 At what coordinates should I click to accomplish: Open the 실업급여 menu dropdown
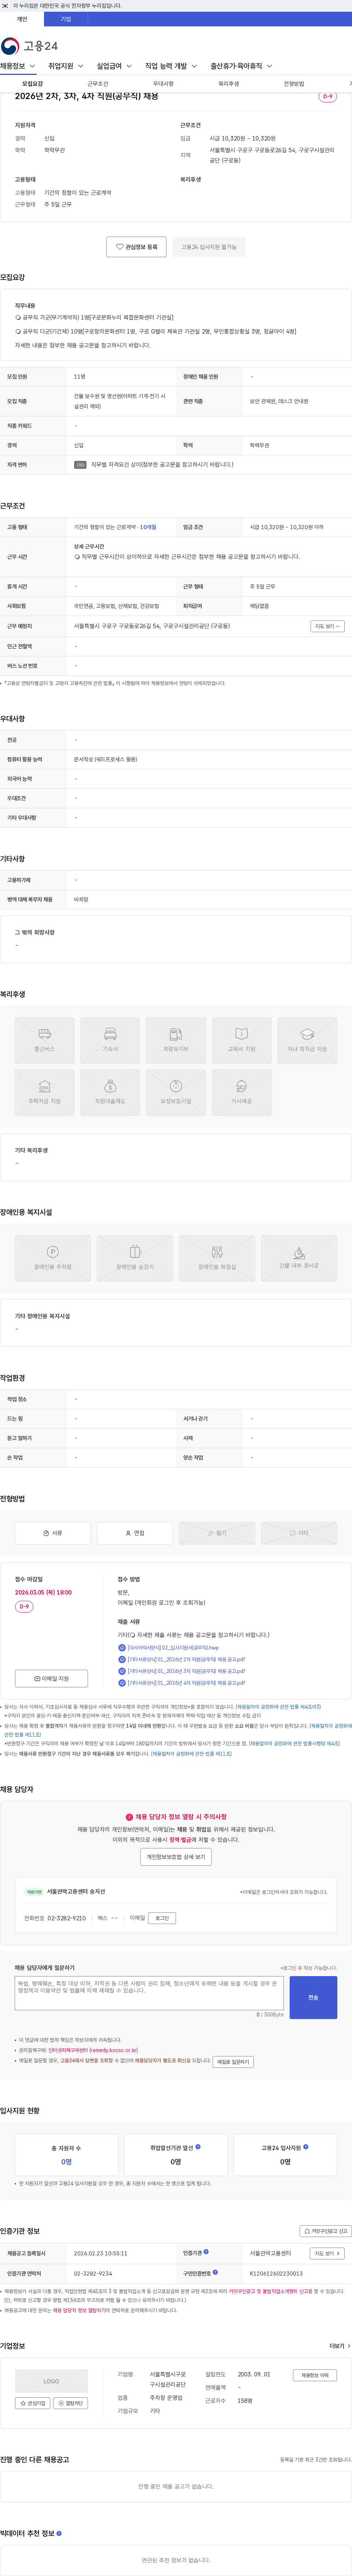(x=114, y=66)
